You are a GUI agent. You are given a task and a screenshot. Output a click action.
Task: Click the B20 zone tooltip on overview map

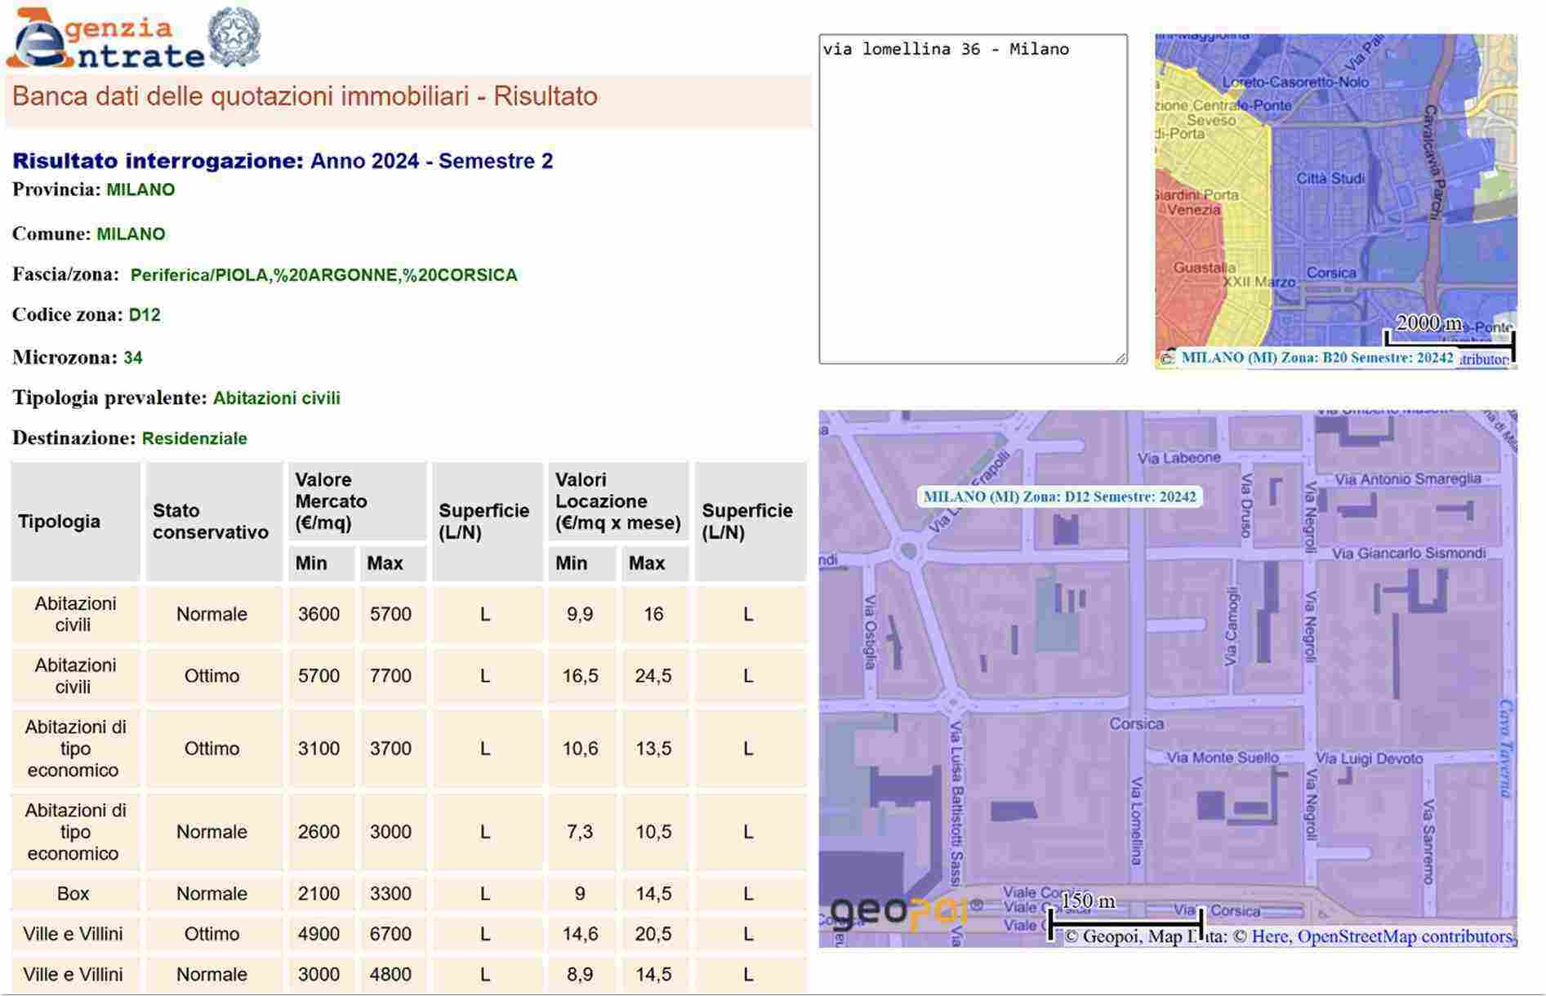[x=1317, y=358]
